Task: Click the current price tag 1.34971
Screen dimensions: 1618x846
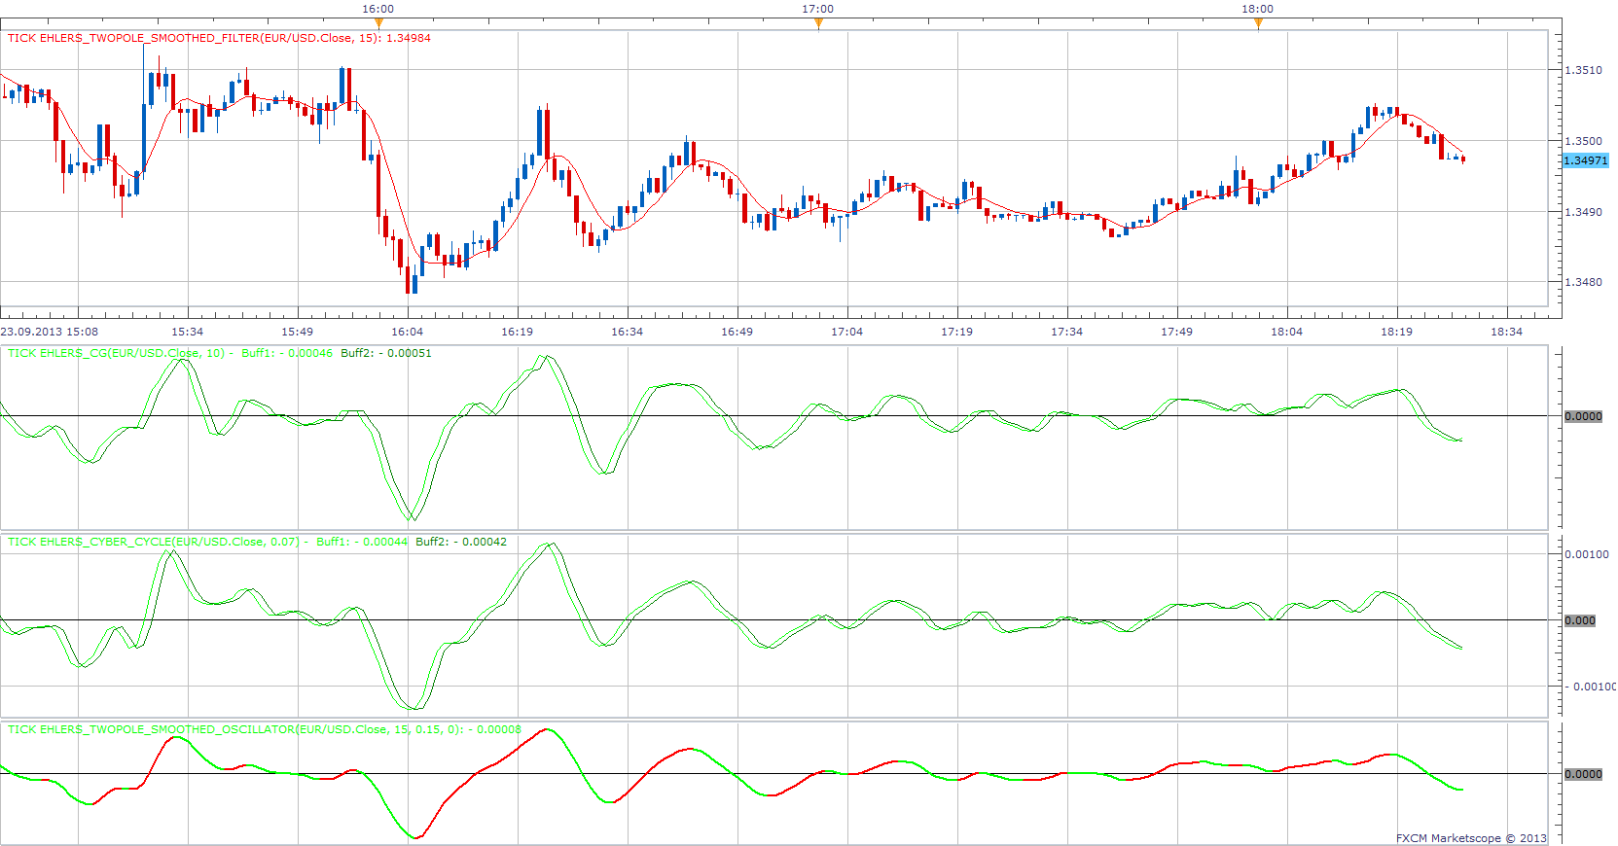Action: [1586, 160]
